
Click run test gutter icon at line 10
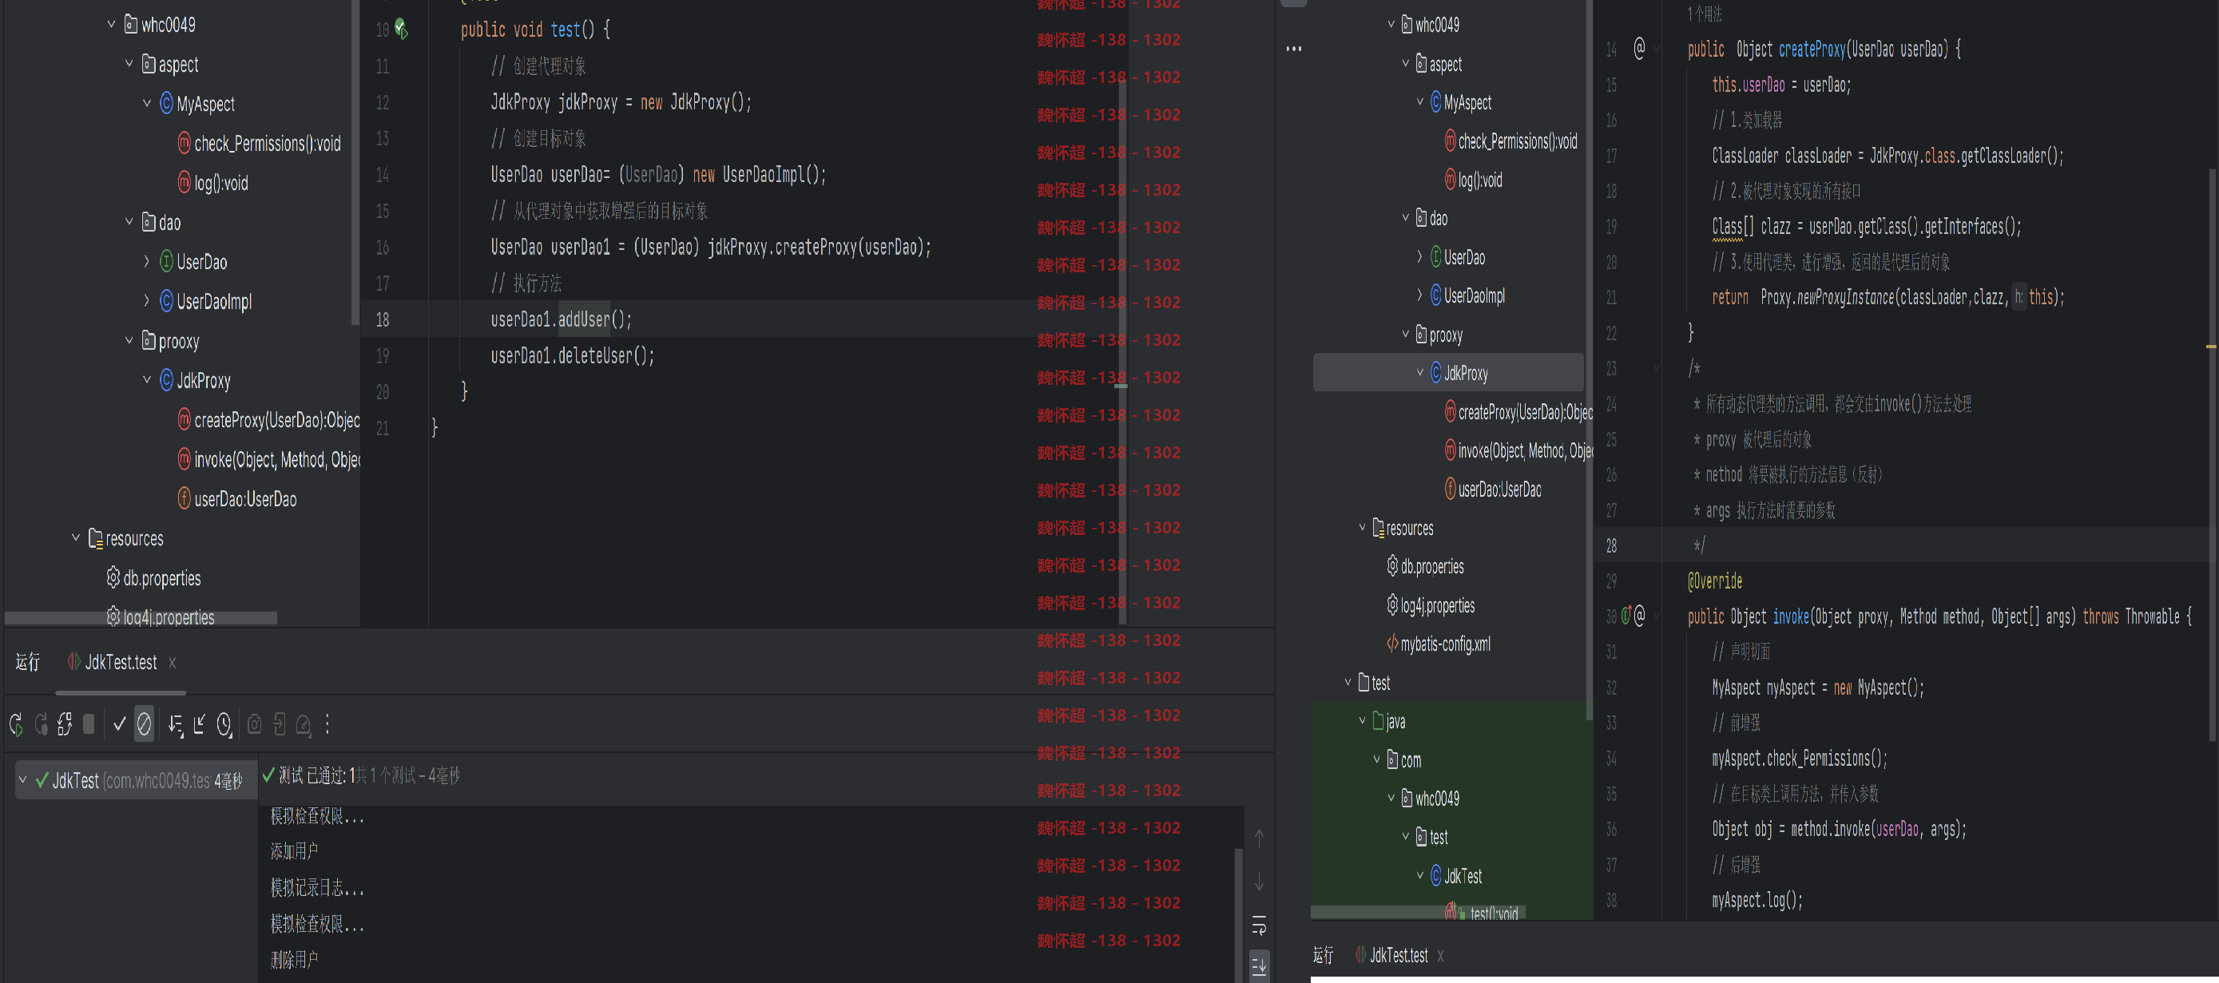point(402,30)
